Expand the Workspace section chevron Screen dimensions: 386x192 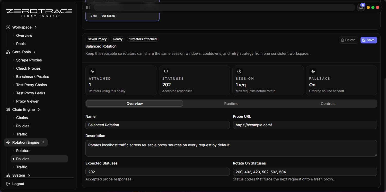[x=36, y=27]
